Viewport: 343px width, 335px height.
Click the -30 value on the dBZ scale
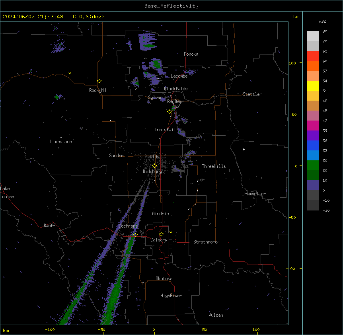point(326,210)
